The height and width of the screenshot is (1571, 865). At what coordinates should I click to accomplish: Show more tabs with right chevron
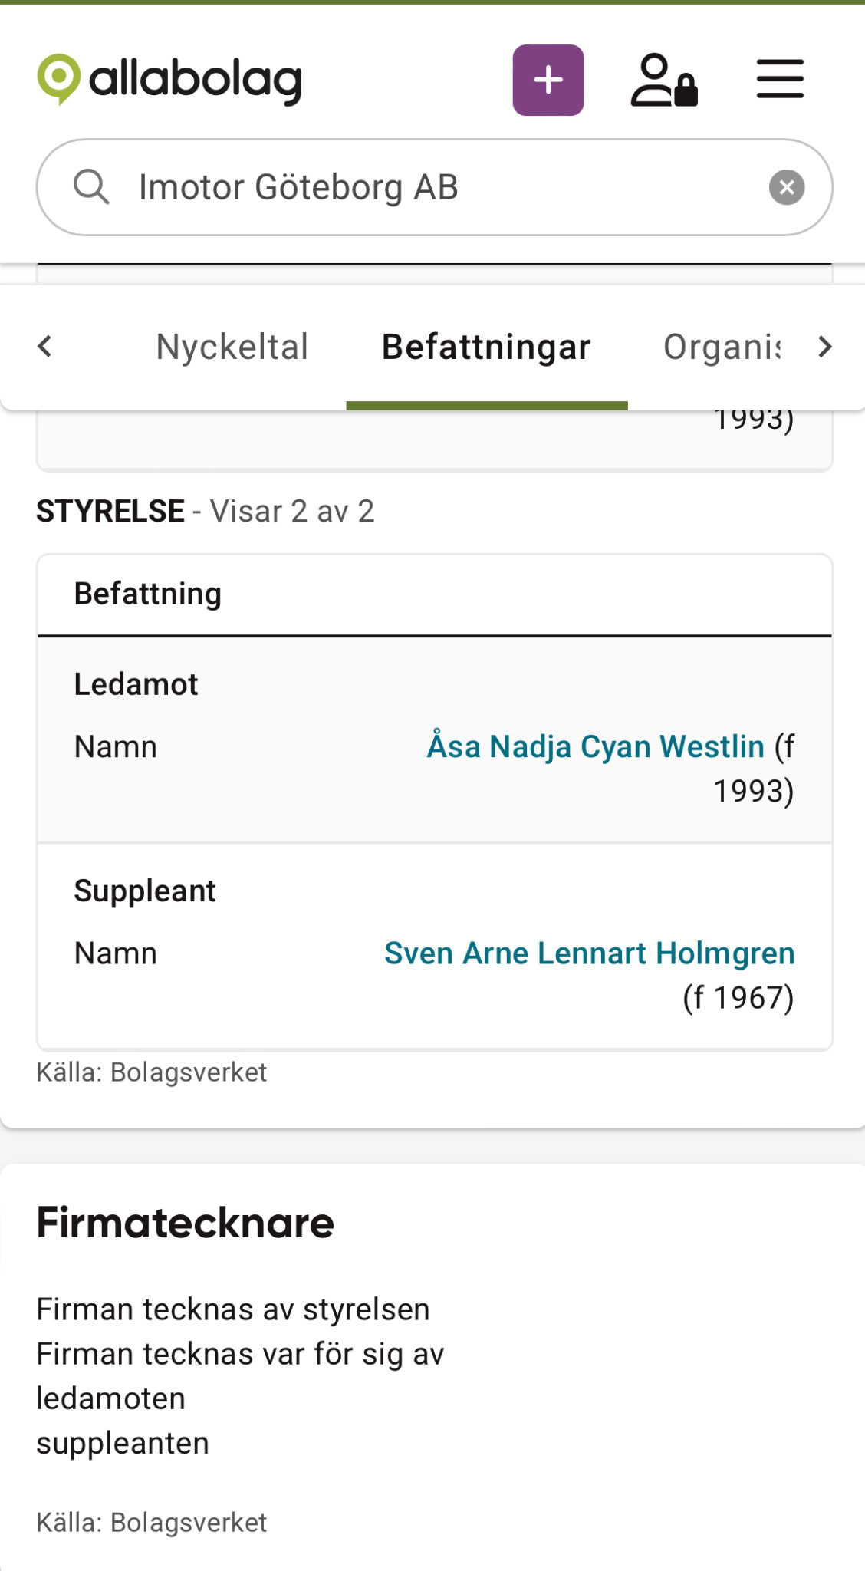[825, 347]
